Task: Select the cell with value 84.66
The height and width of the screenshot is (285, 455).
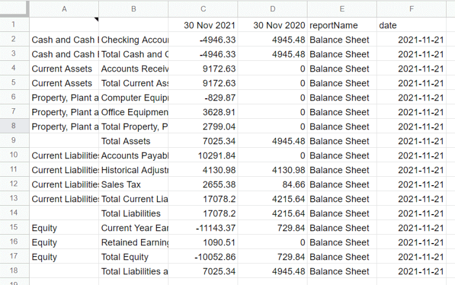Action: tap(273, 184)
